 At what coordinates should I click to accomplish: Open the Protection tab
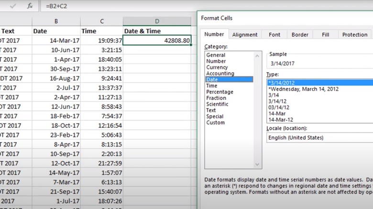[354, 34]
